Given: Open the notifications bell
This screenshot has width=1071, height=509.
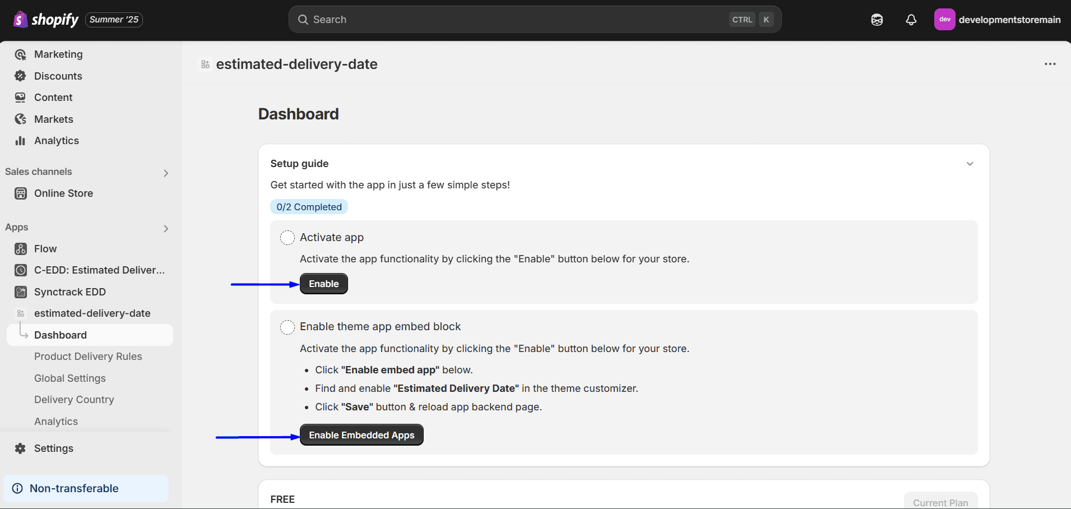Looking at the screenshot, I should click(x=911, y=20).
